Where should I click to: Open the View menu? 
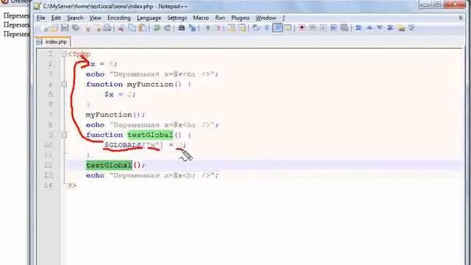click(x=95, y=18)
